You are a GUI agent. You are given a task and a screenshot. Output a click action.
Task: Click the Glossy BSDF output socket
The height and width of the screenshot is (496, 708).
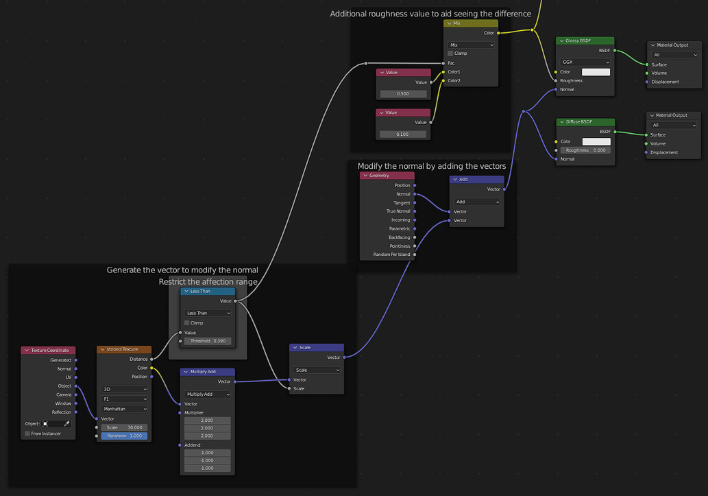click(615, 51)
